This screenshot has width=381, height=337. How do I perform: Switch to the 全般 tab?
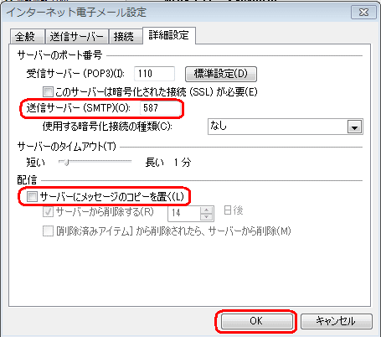(28, 37)
